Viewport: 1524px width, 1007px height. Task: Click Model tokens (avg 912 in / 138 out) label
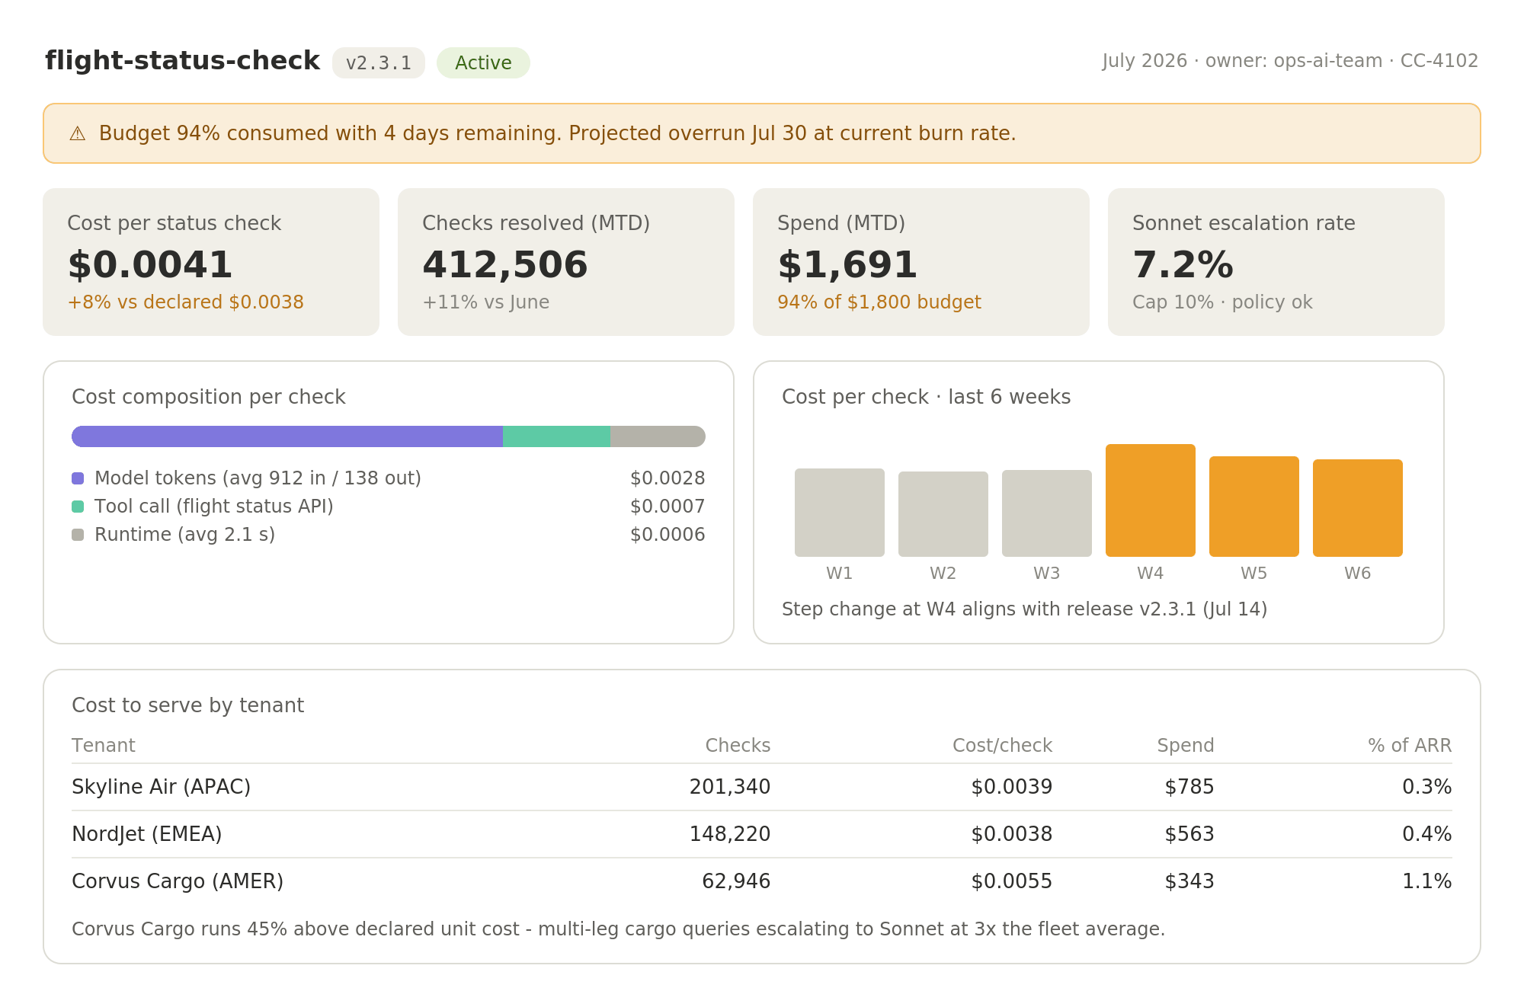coord(258,478)
